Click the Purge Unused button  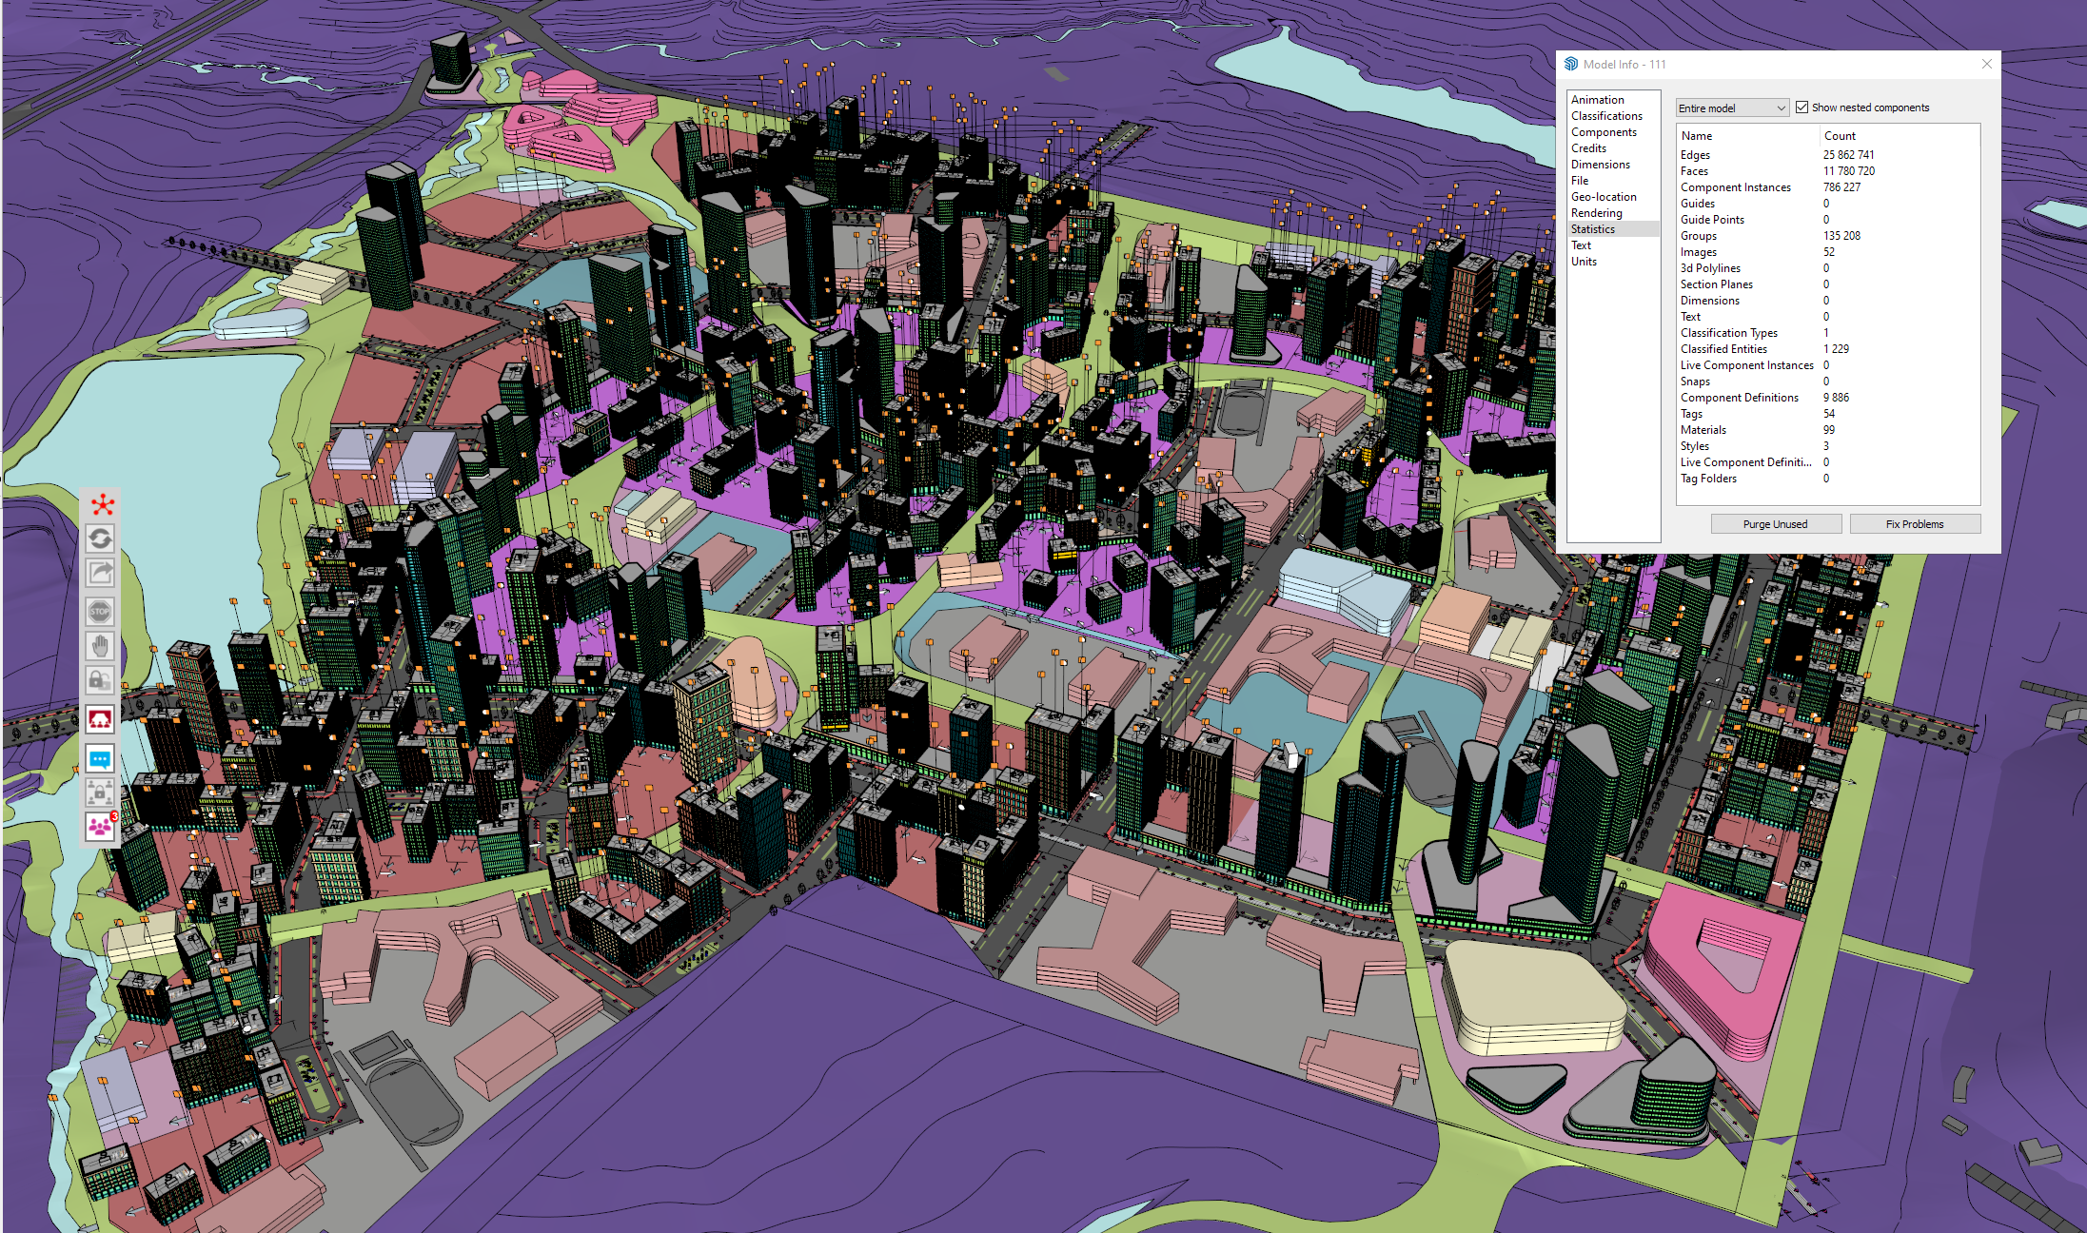(1775, 524)
